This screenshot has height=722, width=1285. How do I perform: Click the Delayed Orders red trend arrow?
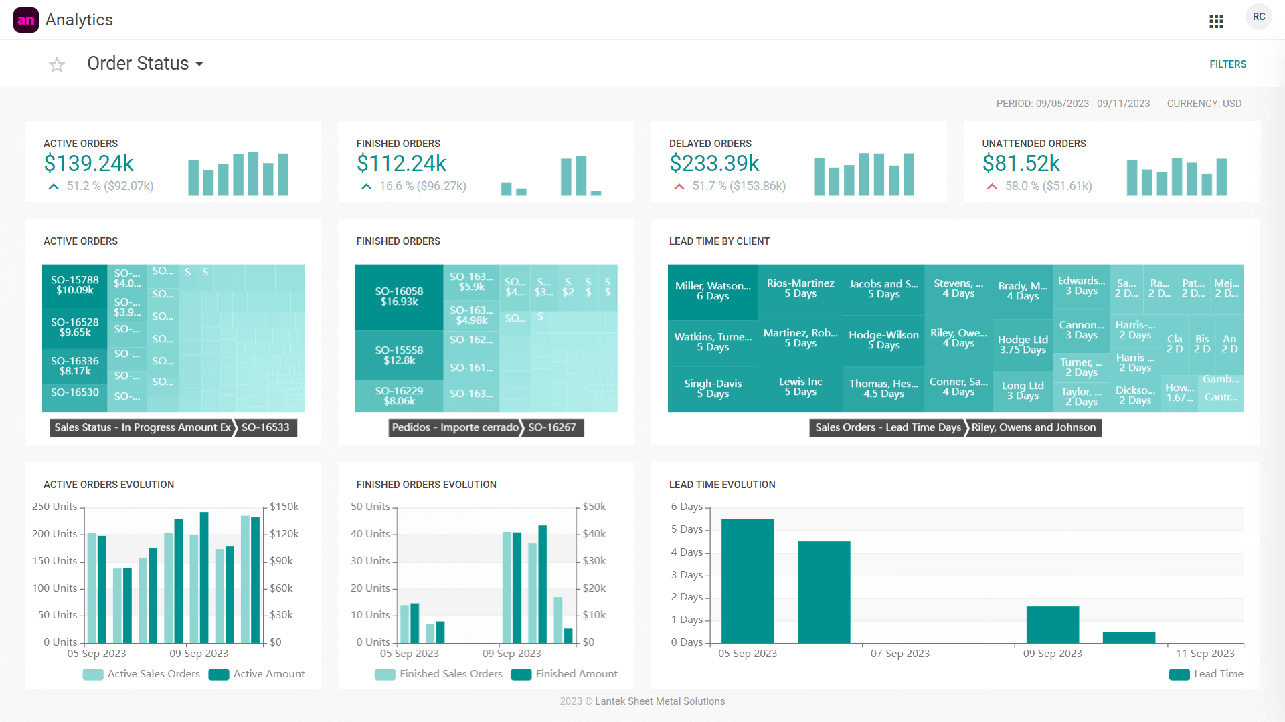[679, 187]
